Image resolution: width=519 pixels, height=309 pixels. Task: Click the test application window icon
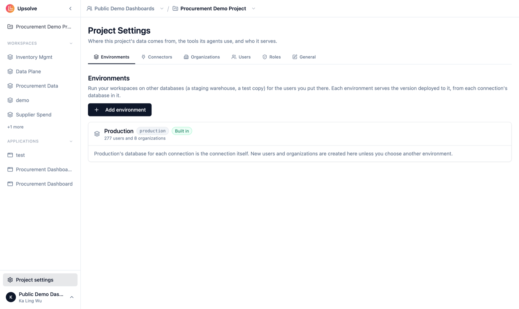(10, 155)
